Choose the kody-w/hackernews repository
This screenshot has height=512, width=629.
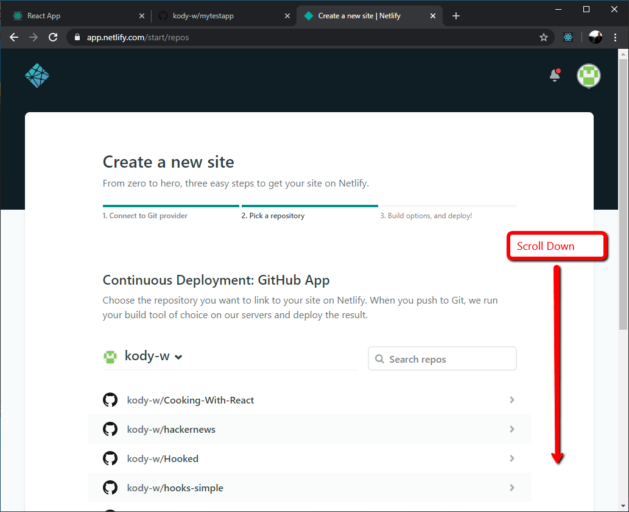point(310,429)
